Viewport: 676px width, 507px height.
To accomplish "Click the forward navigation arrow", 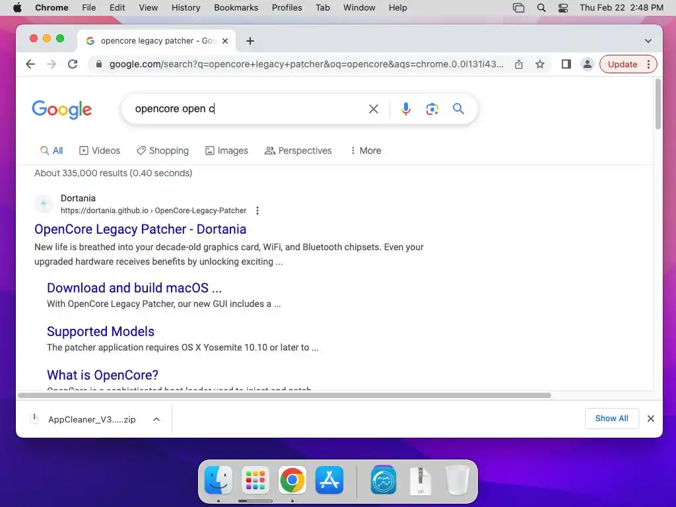I will click(x=51, y=64).
